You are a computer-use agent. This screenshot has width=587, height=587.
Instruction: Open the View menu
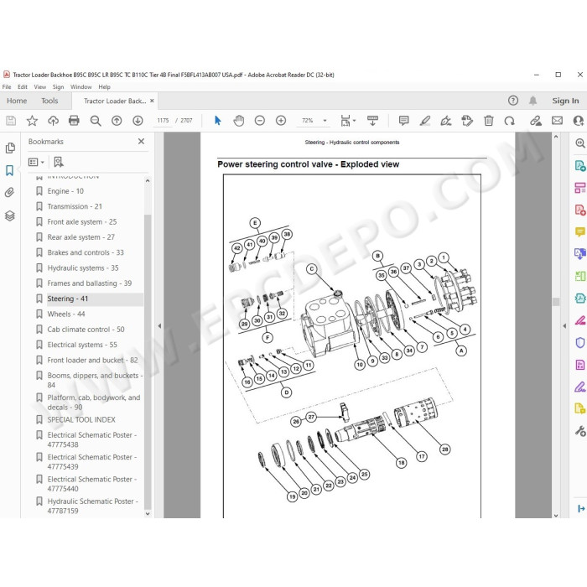pyautogui.click(x=40, y=87)
